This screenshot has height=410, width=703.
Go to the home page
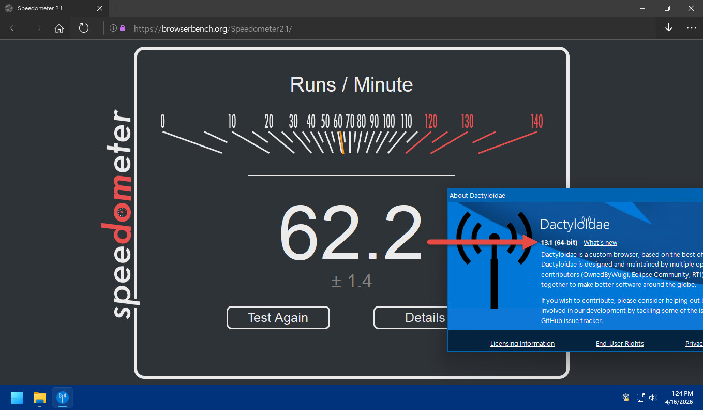pos(59,28)
